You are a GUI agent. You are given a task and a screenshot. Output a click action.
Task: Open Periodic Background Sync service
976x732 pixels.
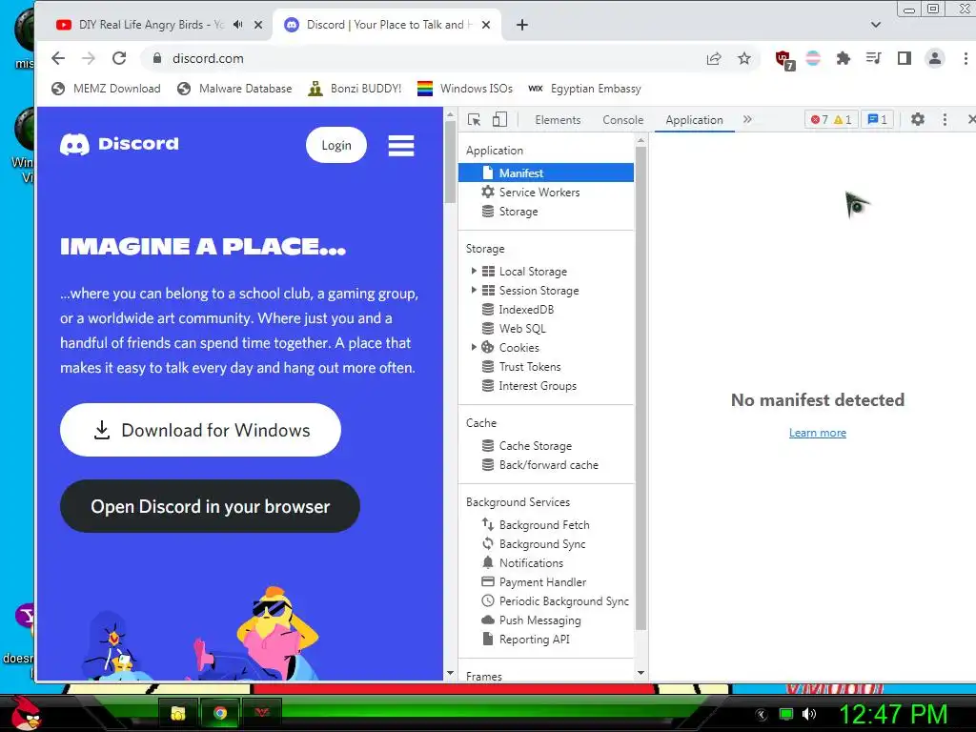563,601
